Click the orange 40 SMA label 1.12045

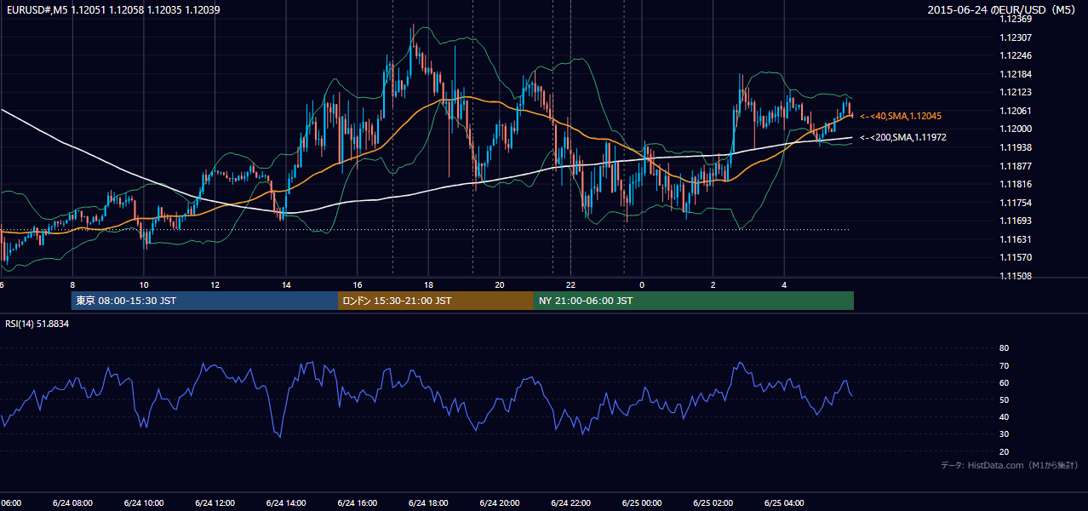(x=901, y=116)
